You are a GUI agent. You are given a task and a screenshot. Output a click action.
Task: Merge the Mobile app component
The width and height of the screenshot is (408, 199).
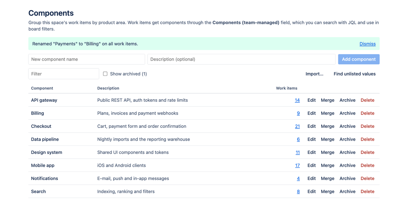[x=327, y=165]
